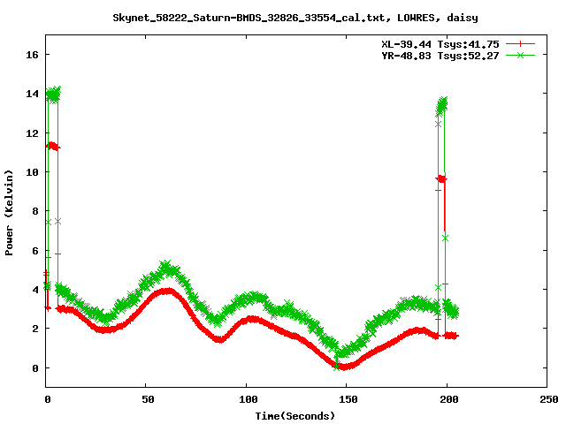
Task: Click the y-axis tick label 16
Action: coord(32,55)
